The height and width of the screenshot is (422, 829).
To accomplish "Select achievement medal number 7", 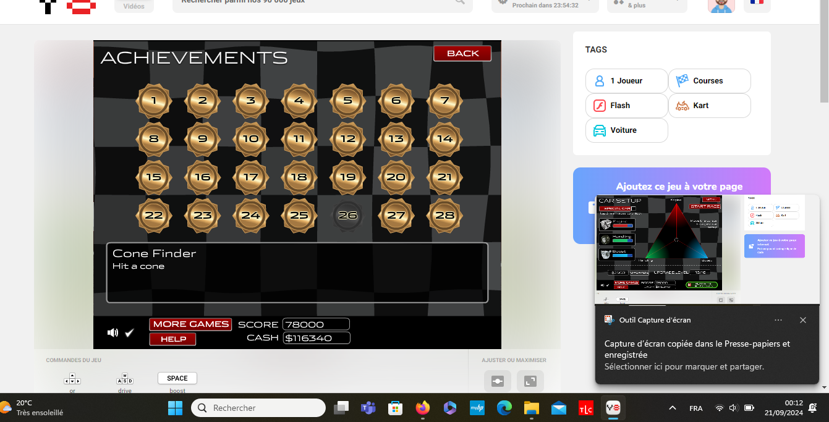I will tap(444, 101).
